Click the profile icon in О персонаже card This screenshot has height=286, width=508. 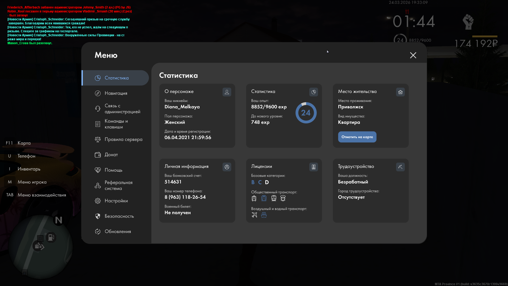coord(227,92)
